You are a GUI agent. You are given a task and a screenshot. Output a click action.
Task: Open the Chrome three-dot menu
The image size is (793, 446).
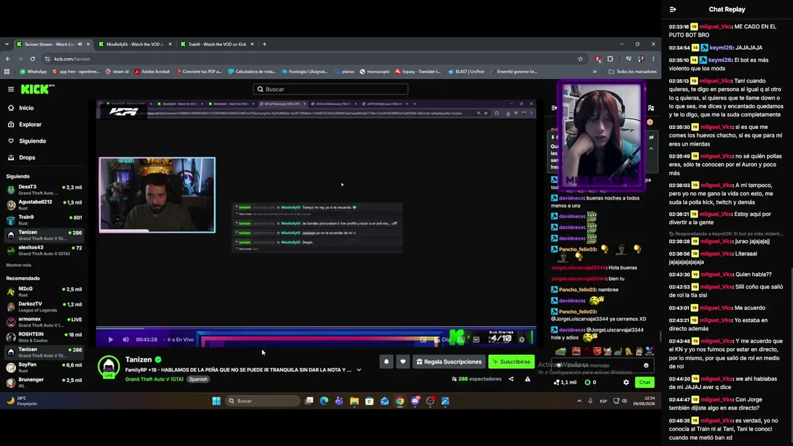(653, 59)
